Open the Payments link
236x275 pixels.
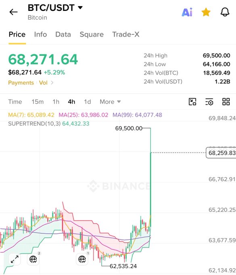21,82
